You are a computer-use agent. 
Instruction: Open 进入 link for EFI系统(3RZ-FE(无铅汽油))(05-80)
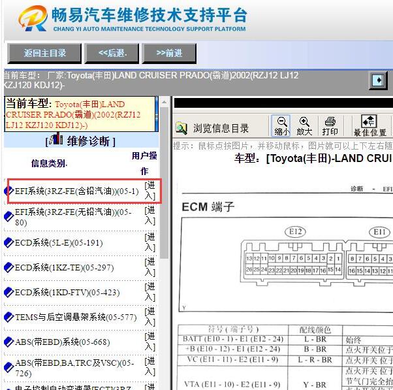[x=150, y=216]
